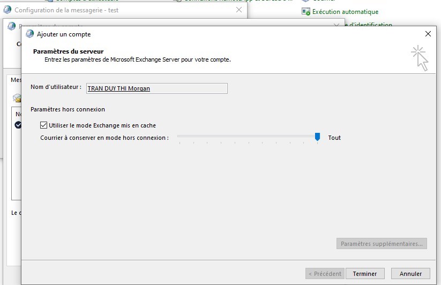Image resolution: width=441 pixels, height=285 pixels.
Task: Click the Ajouter un compte title bar icon
Action: (30, 34)
